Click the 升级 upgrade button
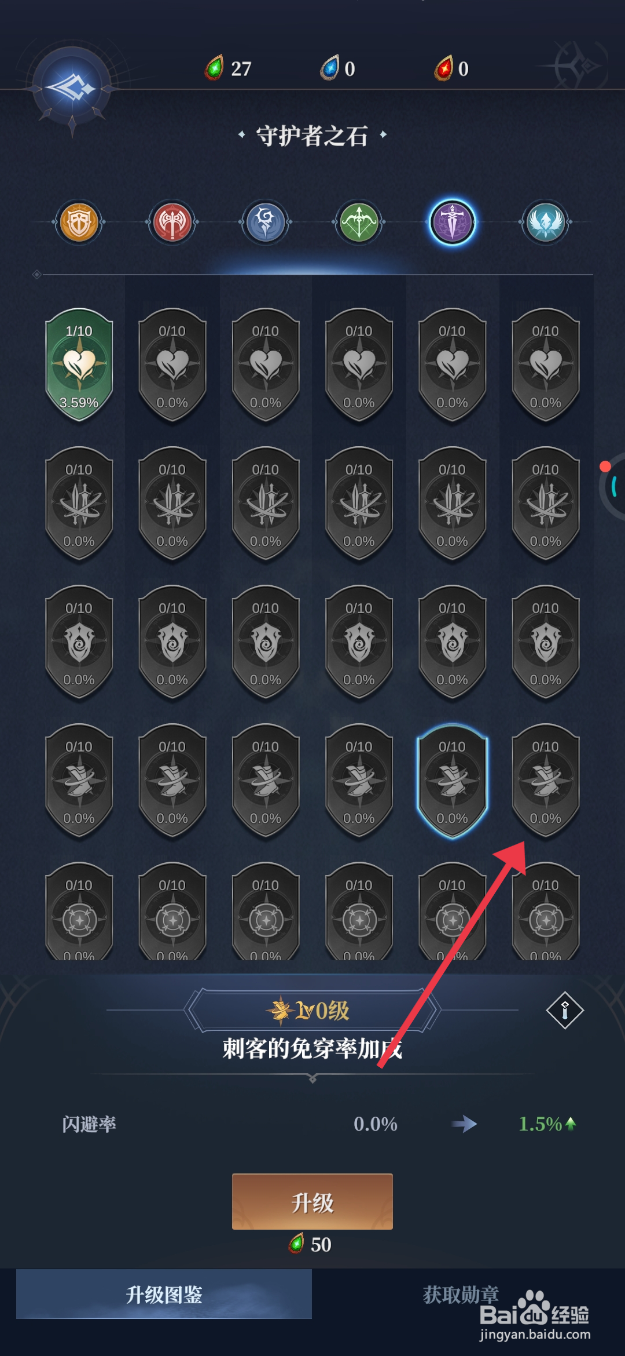625x1356 pixels. [x=312, y=1201]
